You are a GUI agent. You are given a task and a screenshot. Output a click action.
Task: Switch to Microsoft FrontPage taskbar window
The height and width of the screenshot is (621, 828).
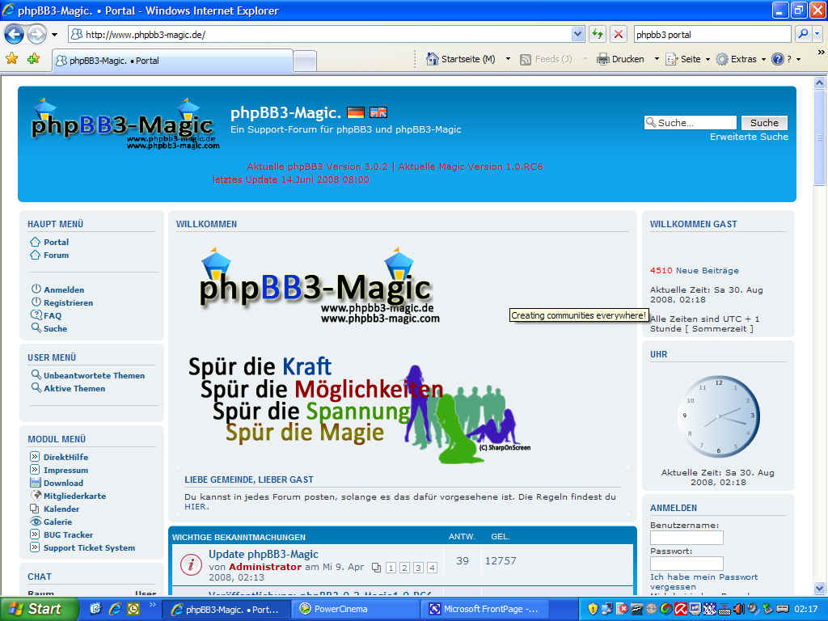point(484,609)
